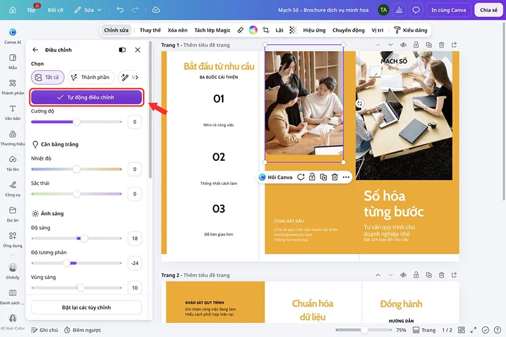Open Đổi cỡ resize option
Image resolution: width=506 pixels, height=337 pixels.
click(56, 10)
